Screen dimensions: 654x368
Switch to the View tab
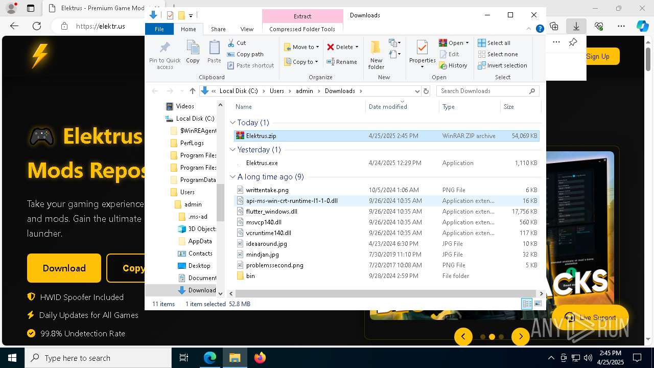point(247,29)
